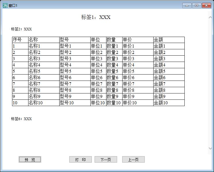Select the cell 单价10

click(x=138, y=103)
